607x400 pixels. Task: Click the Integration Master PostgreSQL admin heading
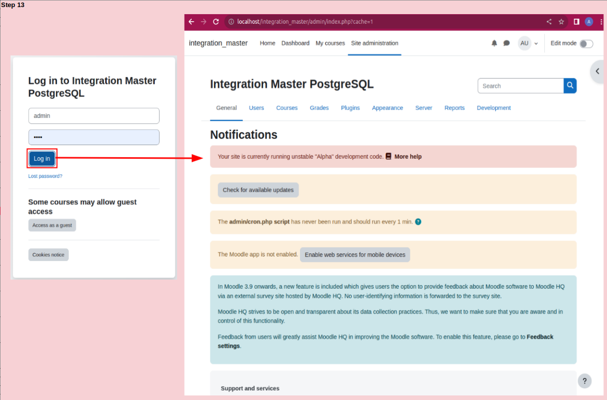pyautogui.click(x=292, y=84)
